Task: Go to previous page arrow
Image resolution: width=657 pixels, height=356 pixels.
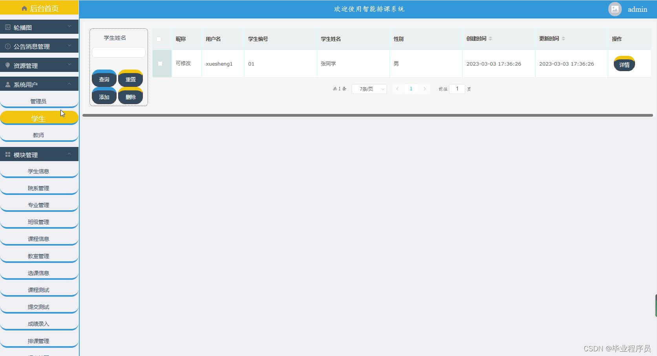Action: (397, 89)
